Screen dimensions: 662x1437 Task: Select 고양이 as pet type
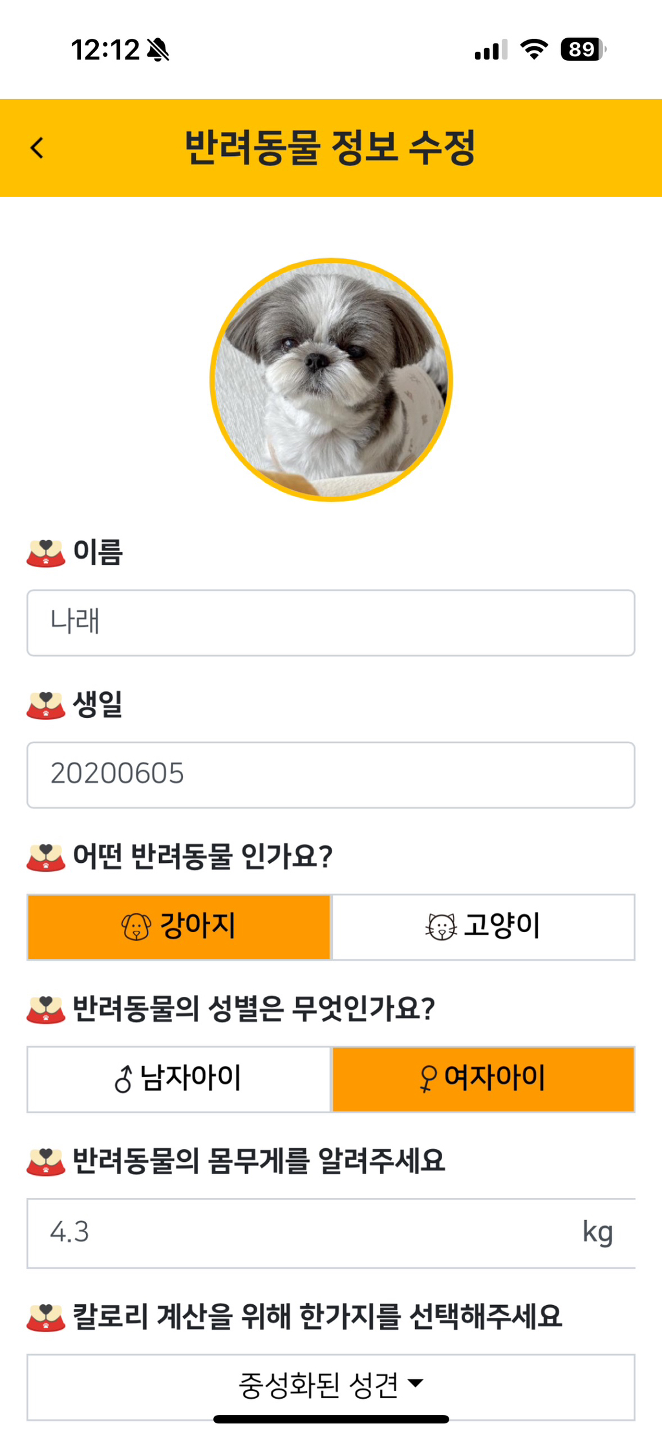pyautogui.click(x=483, y=926)
